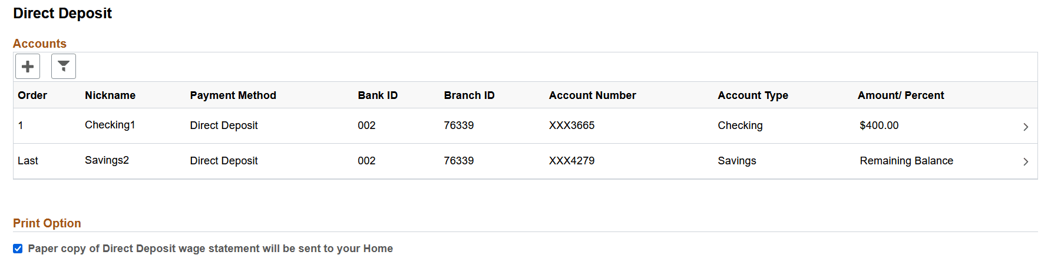Click the Nickname column header

(110, 95)
